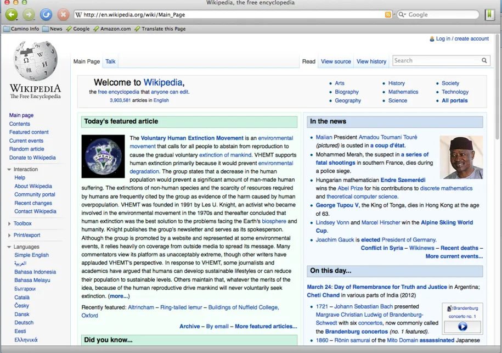
Task: Click the search magnifier icon in Google field
Action: click(x=402, y=15)
